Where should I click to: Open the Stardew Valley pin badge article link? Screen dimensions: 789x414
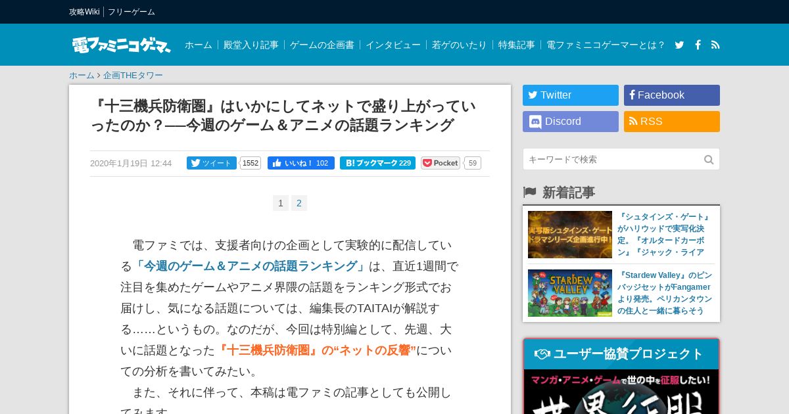[665, 293]
